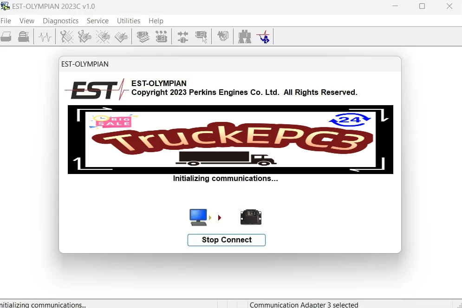Open the Help menu

(x=156, y=20)
